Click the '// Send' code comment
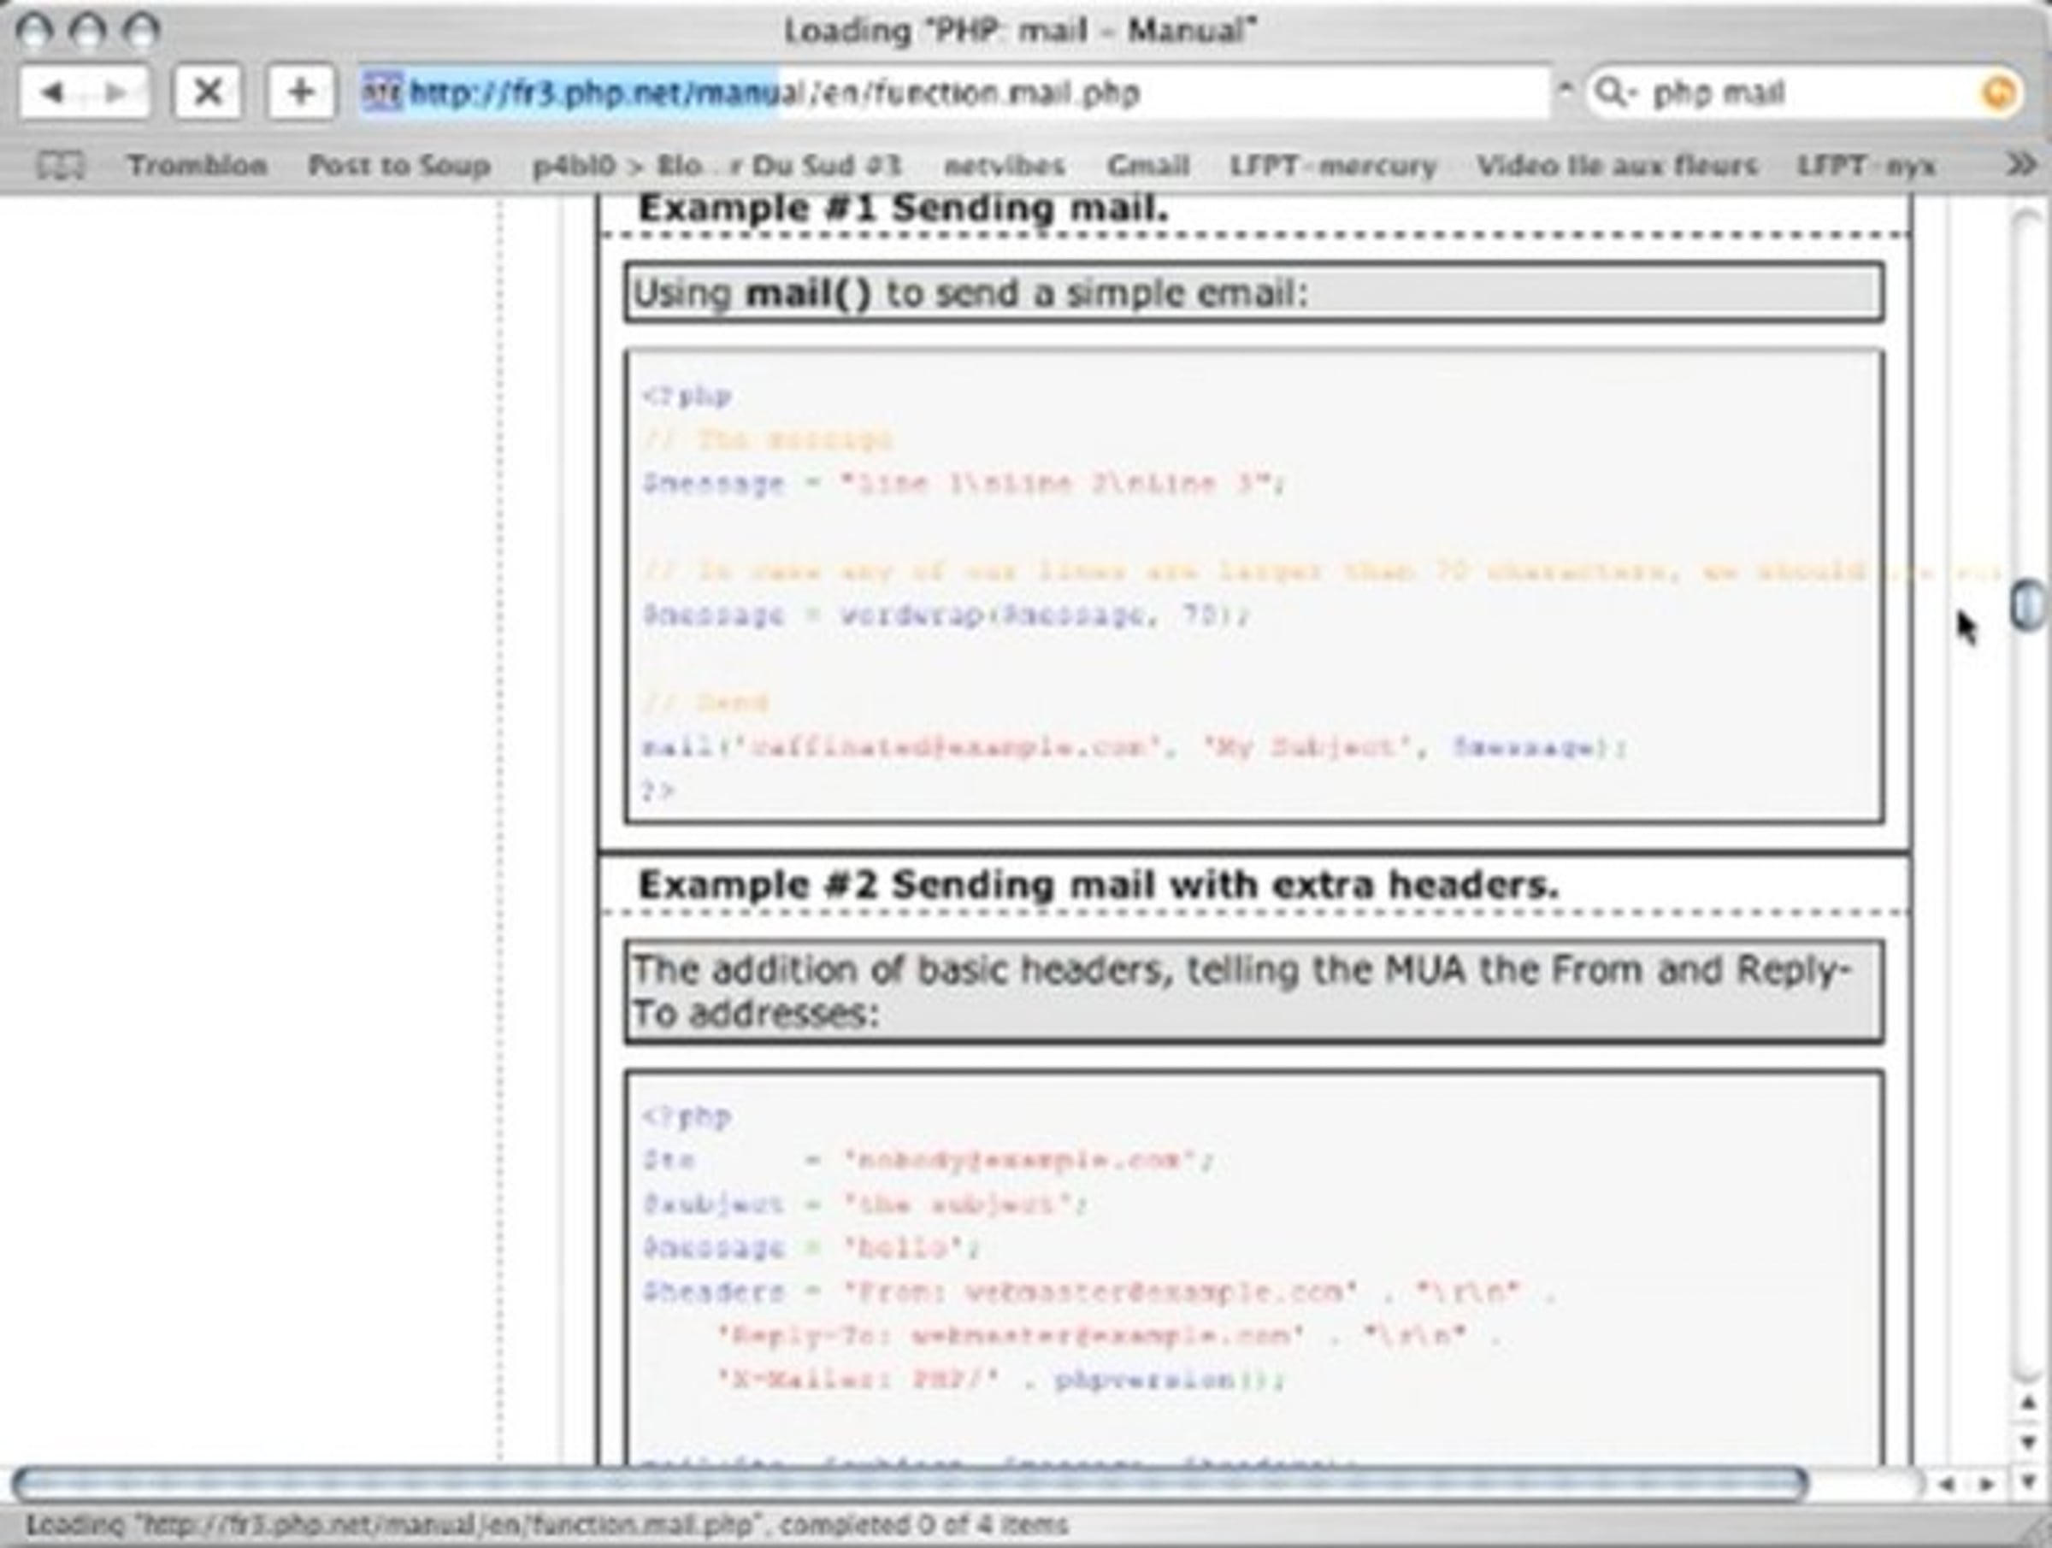Image resolution: width=2052 pixels, height=1548 pixels. click(x=705, y=702)
